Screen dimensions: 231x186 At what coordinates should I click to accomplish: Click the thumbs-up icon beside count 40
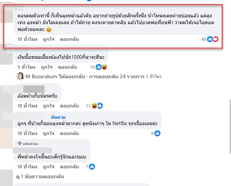210,39
